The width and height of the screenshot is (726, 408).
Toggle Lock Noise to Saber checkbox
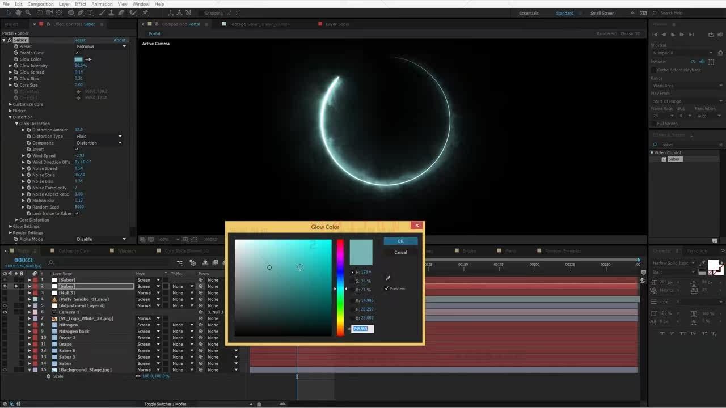pyautogui.click(x=77, y=213)
